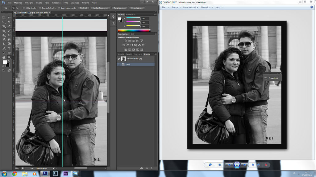The image size is (316, 177).
Task: Click the foreground color swatch in toolbox
Action: 5,62
